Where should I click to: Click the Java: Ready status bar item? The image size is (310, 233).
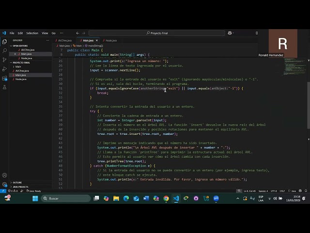pyautogui.click(x=34, y=191)
